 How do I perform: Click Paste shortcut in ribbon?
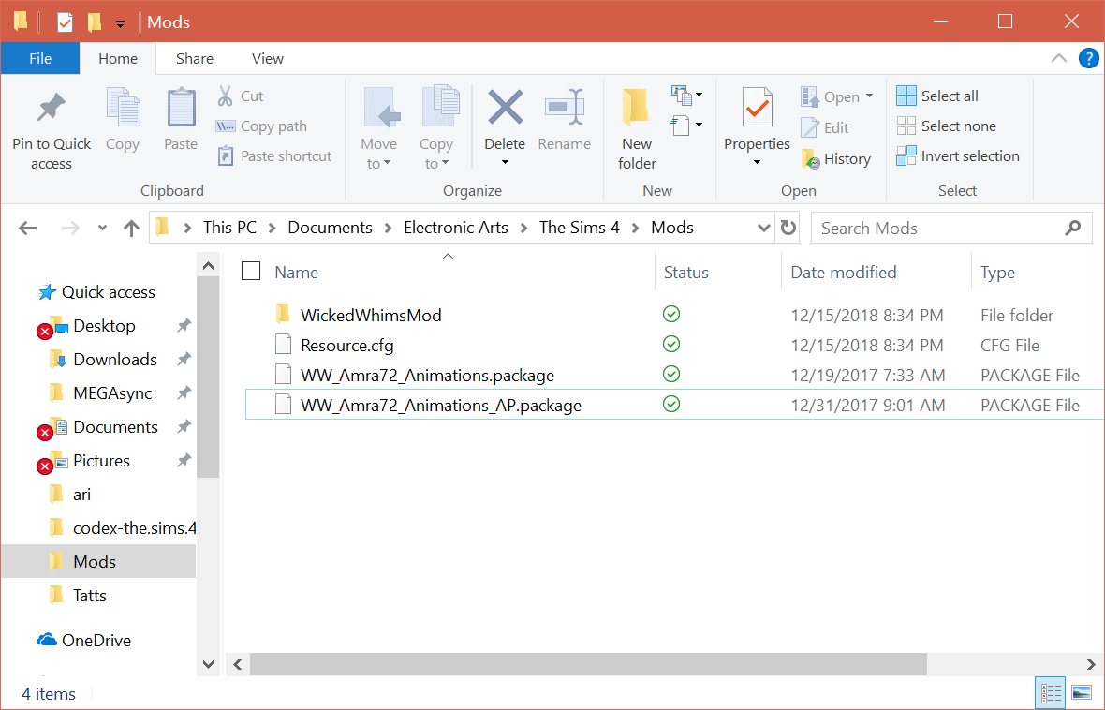[274, 155]
